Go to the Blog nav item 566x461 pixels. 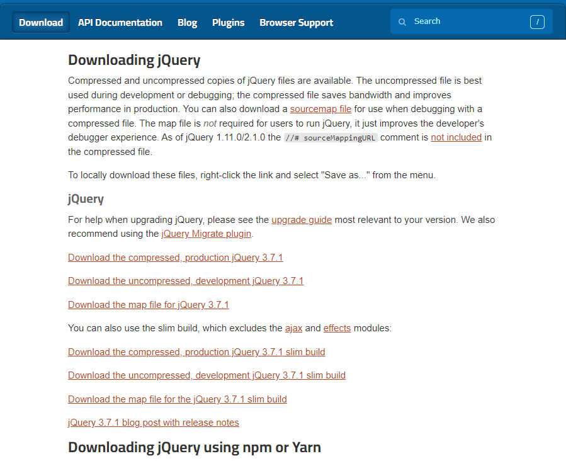[187, 23]
